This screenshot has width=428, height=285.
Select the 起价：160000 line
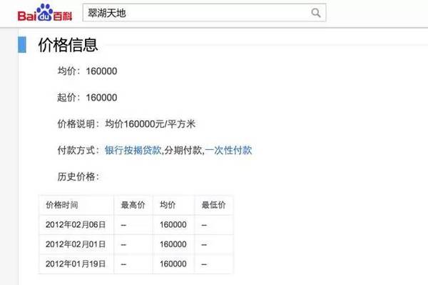coord(87,97)
